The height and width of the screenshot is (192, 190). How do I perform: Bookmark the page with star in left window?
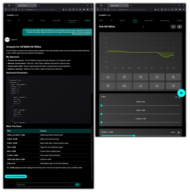click(66, 10)
